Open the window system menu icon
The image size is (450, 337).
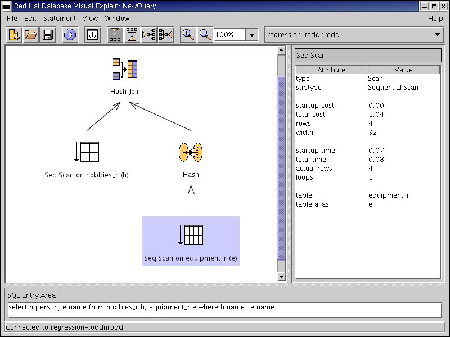click(6, 6)
